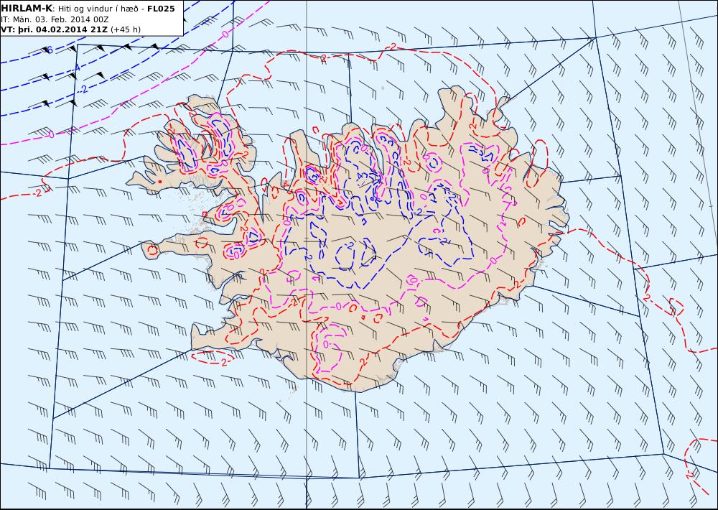
Task: Click the HIRLAM-K model name in the title box
Action: coord(27,8)
